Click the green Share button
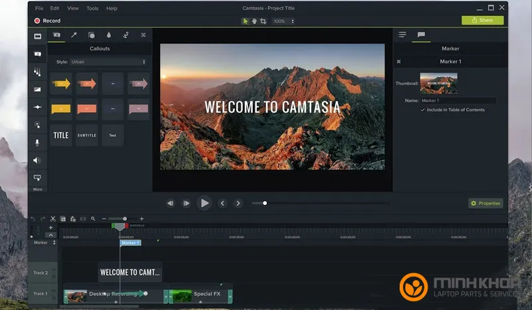This screenshot has height=310, width=532. click(x=482, y=21)
